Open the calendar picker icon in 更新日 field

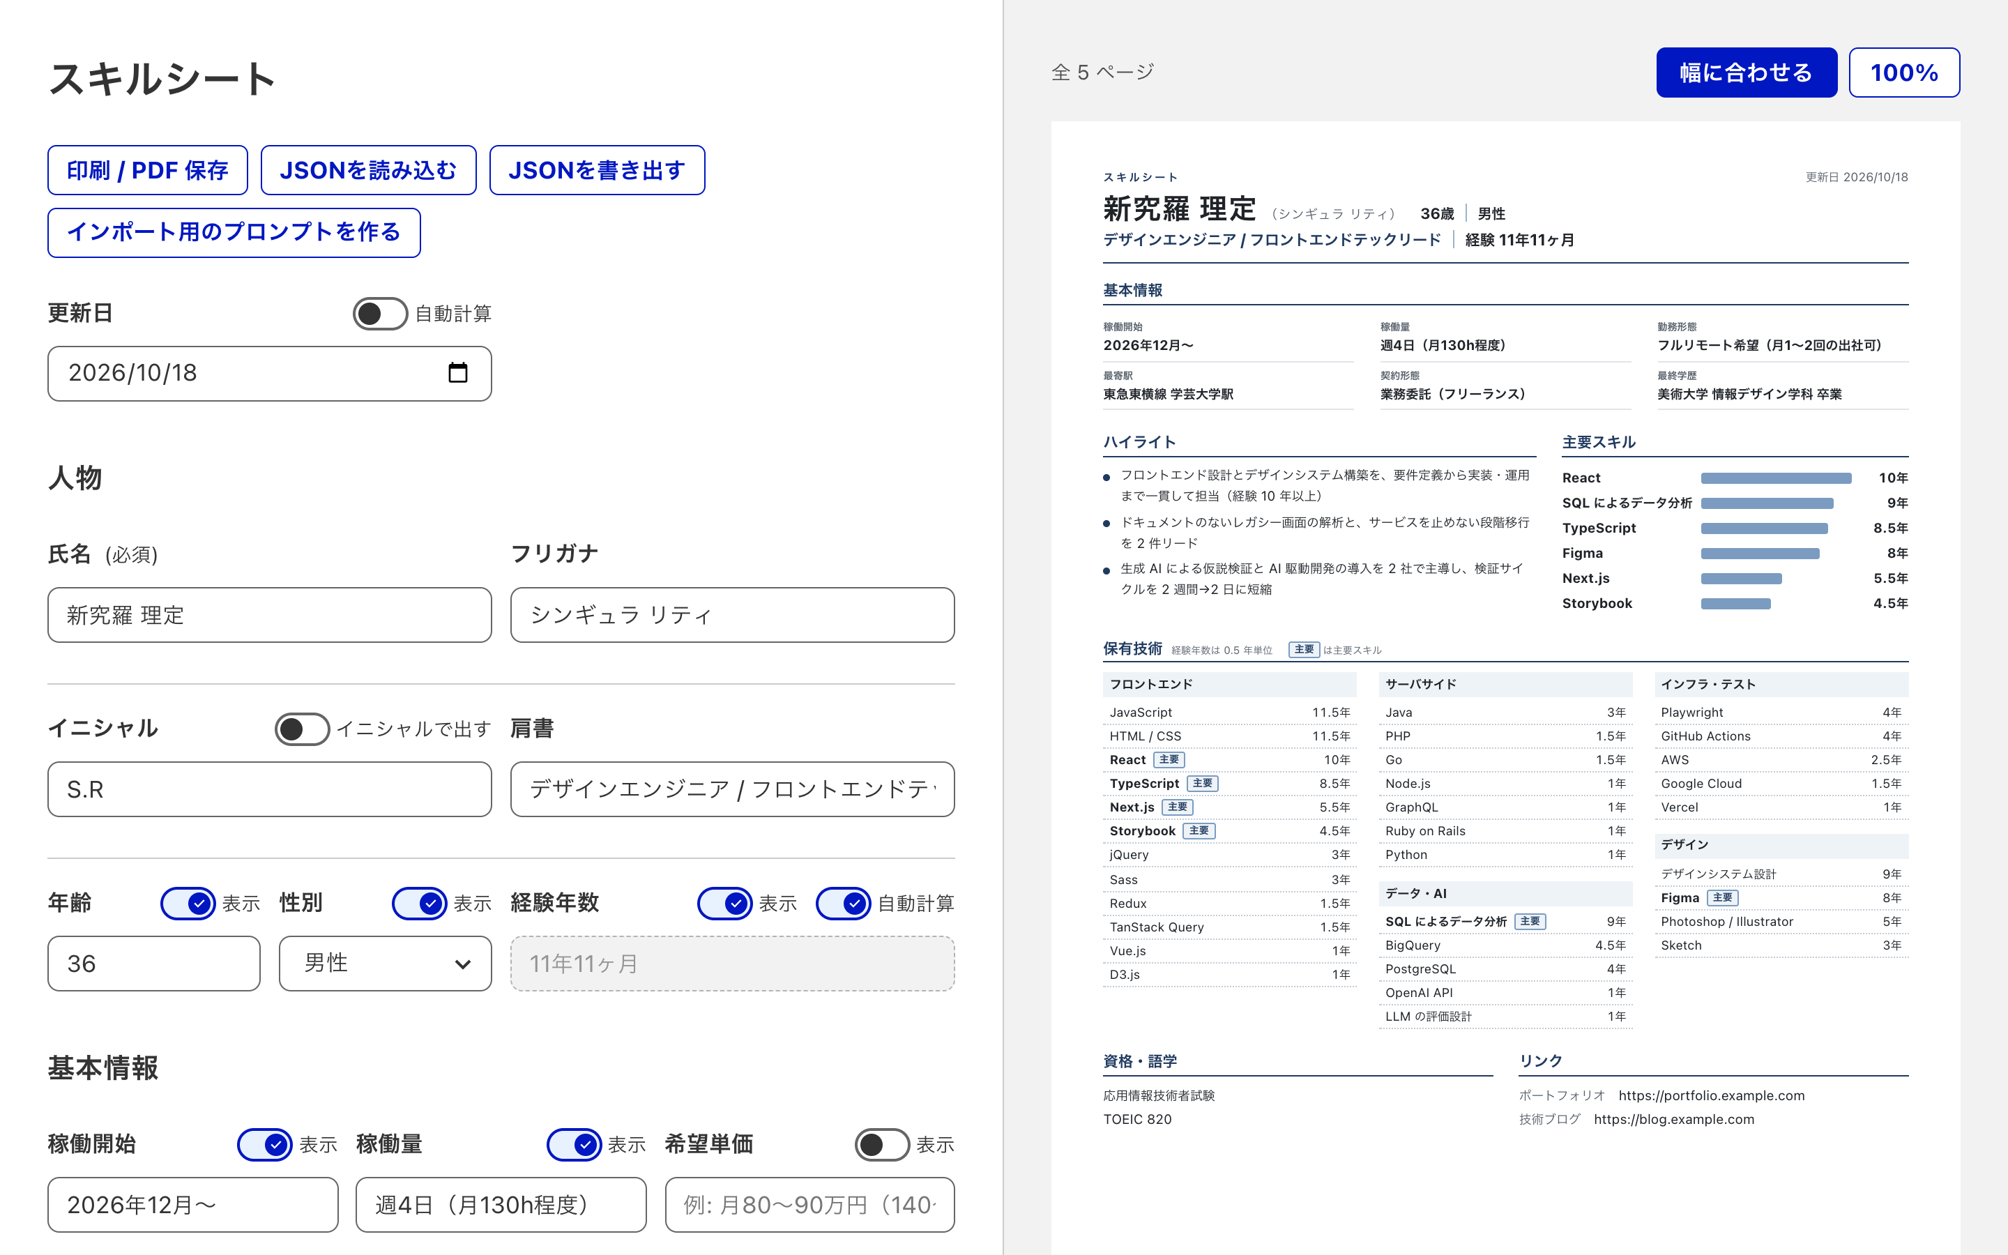[x=457, y=373]
